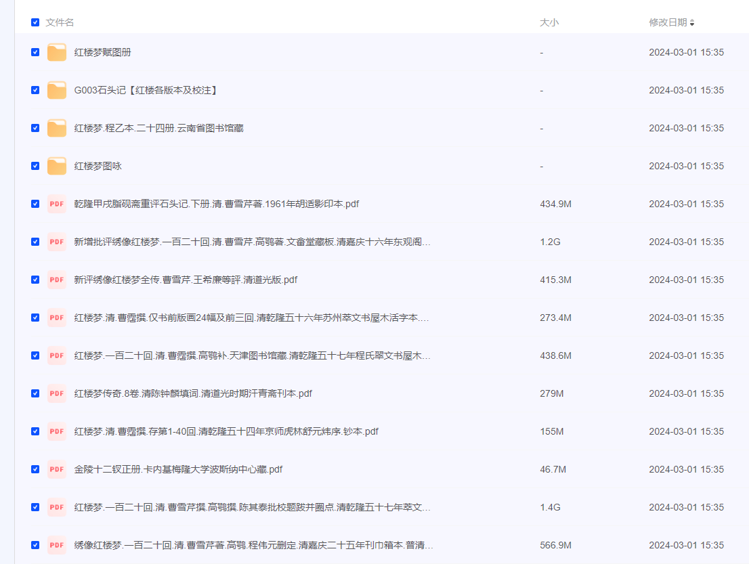This screenshot has width=749, height=564.
Task: Open 新评绣像红楼梦全传 清道光版.pdf file
Action: click(x=186, y=280)
